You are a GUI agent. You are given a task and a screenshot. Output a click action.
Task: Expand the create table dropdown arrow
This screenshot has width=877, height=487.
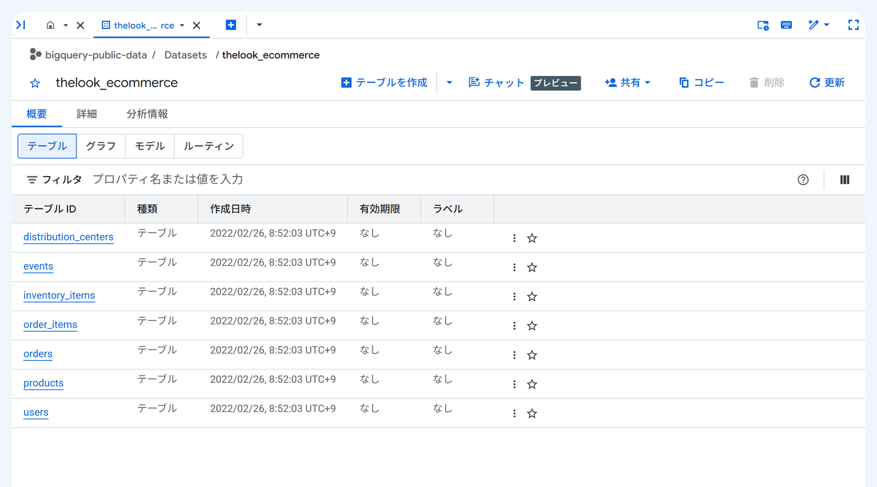[x=449, y=83]
